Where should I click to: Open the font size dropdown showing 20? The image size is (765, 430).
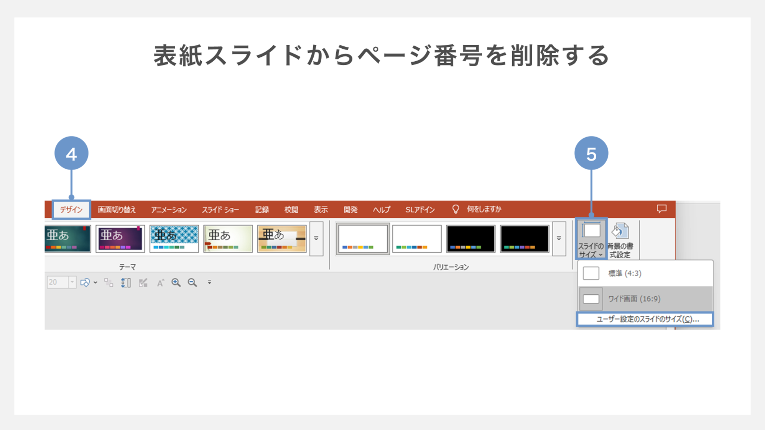72,282
